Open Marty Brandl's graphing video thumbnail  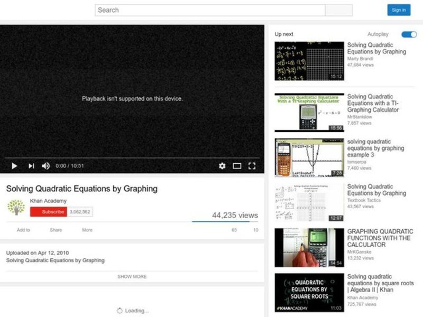309,61
